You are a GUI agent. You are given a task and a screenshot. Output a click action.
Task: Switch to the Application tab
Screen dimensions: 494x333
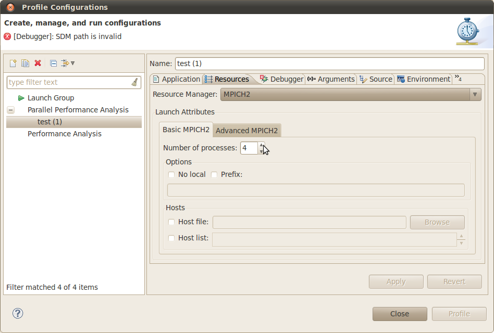[x=177, y=79]
